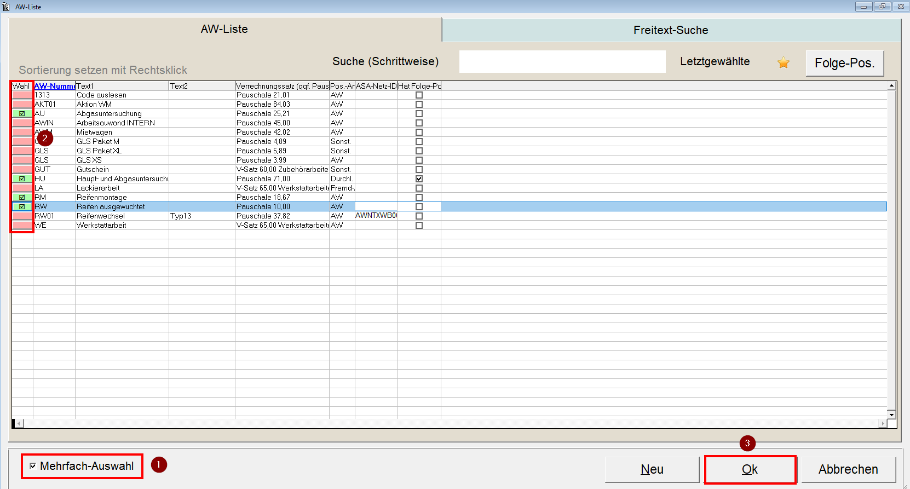Click the Pos.-Art column header
The width and height of the screenshot is (910, 489).
tap(342, 86)
